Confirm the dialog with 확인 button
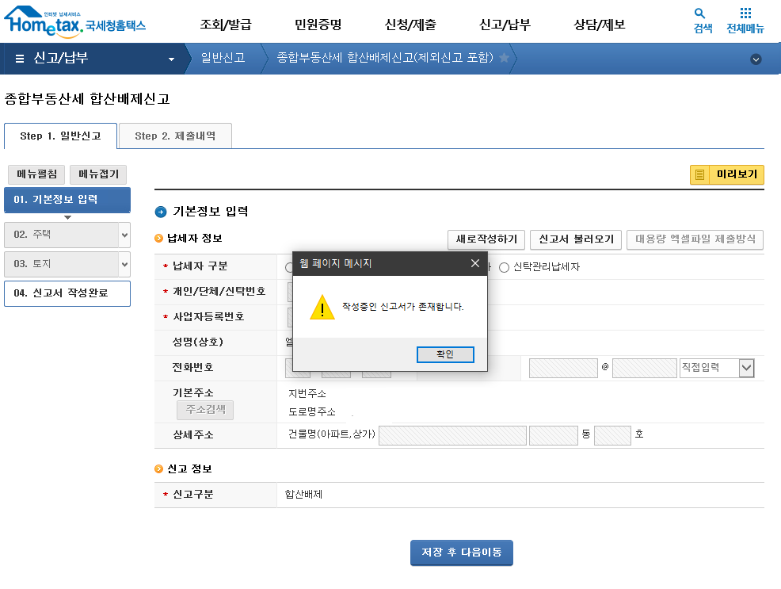This screenshot has height=589, width=781. pyautogui.click(x=445, y=355)
